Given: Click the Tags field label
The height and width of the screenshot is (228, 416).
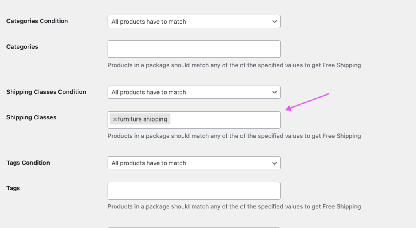Looking at the screenshot, I should (x=13, y=188).
